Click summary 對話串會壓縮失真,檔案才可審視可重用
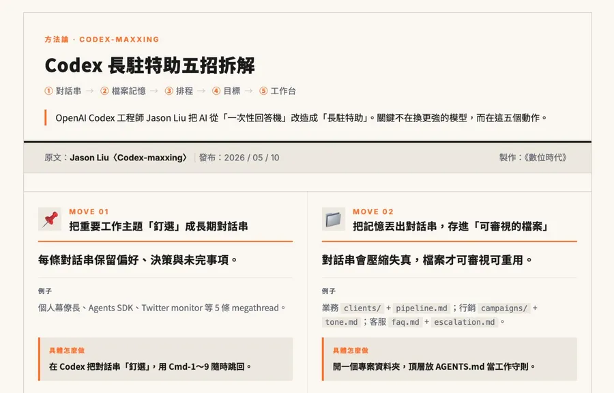Screen dimensions: 614x393 click(427, 260)
